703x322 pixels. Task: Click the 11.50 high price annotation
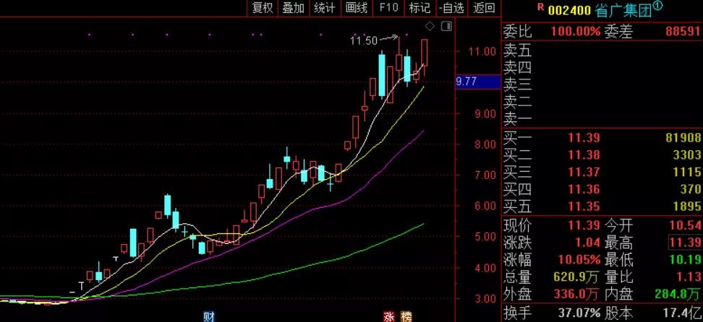coord(364,40)
